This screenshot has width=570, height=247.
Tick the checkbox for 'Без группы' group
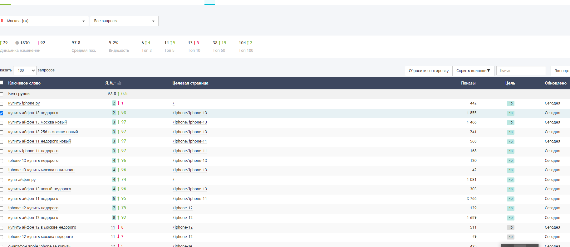[1, 94]
